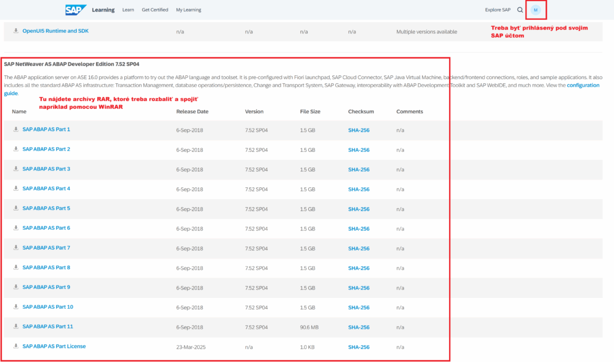The width and height of the screenshot is (614, 362).
Task: Open SHA-256 checksum for Part 2
Action: tap(359, 150)
